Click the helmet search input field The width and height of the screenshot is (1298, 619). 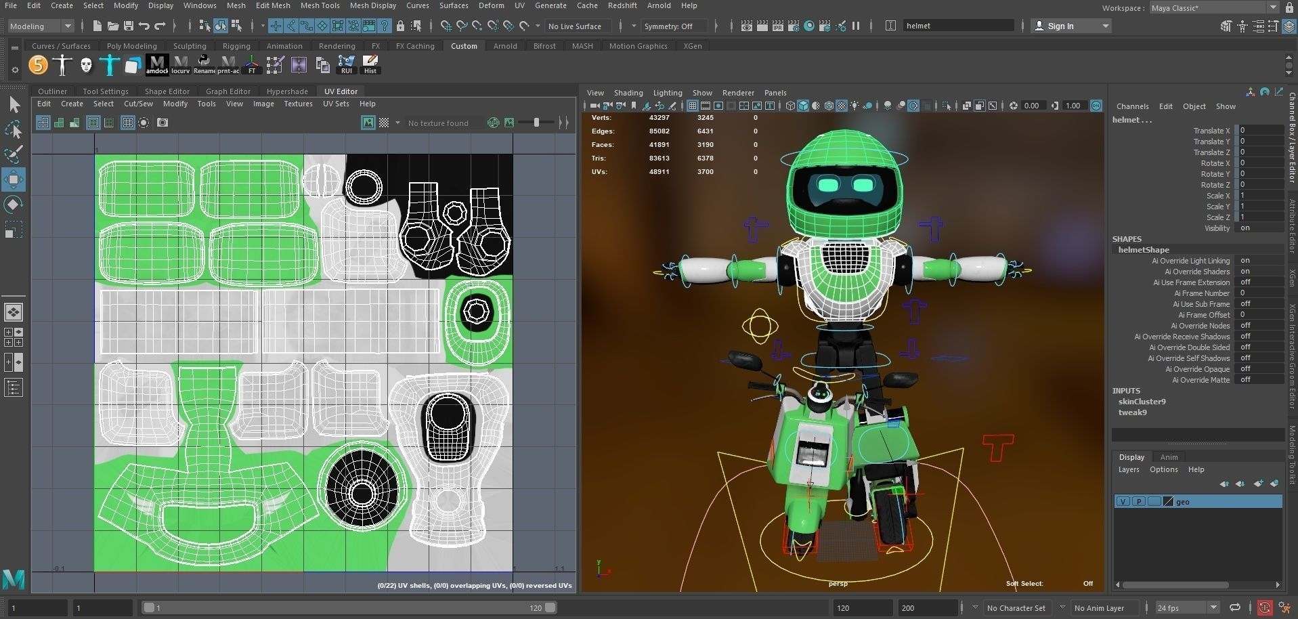(958, 26)
